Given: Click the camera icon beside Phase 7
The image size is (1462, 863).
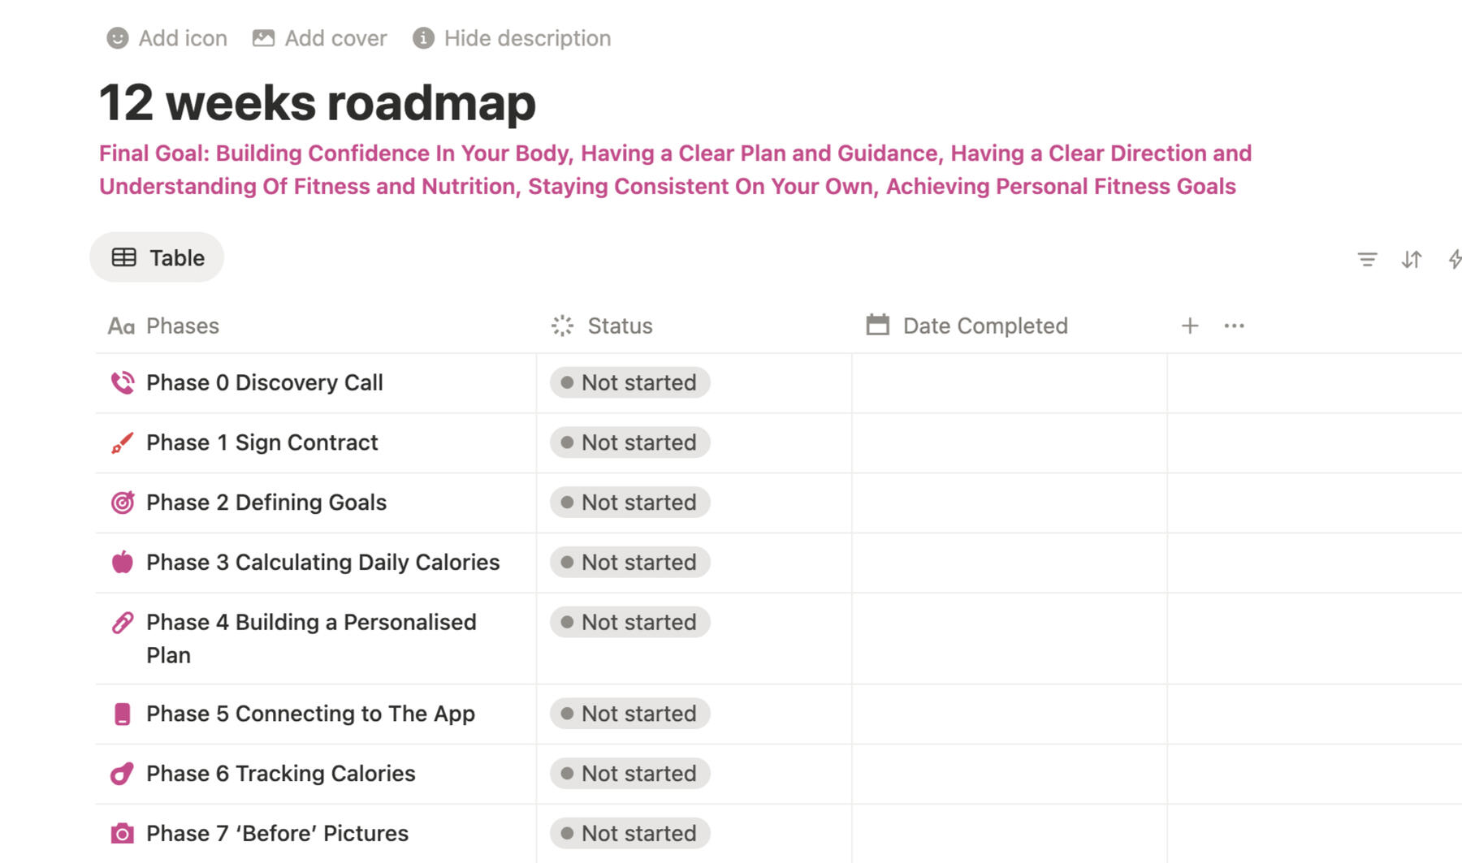Looking at the screenshot, I should [122, 833].
